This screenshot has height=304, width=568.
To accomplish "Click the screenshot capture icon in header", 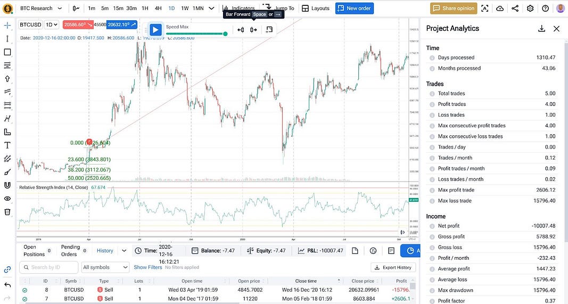I will click(x=484, y=9).
